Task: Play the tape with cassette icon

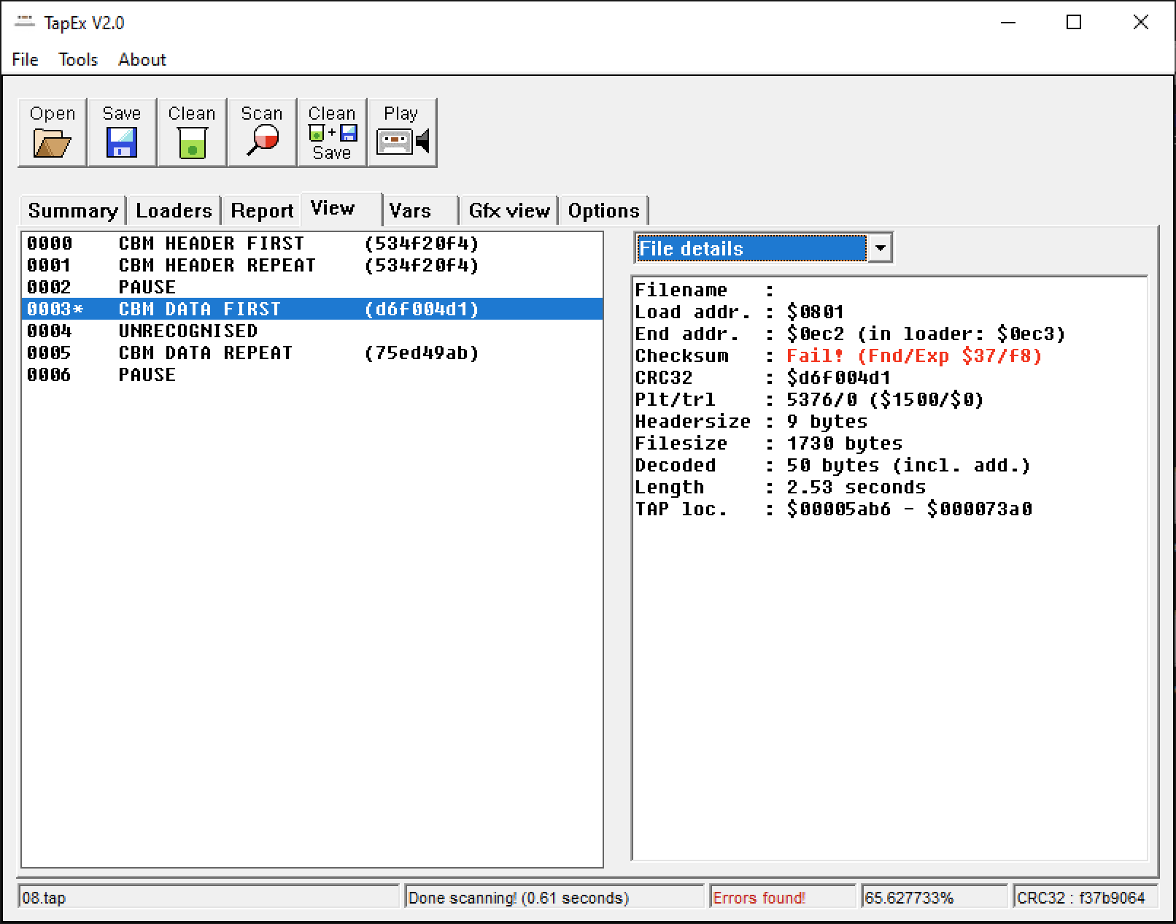Action: (x=402, y=140)
